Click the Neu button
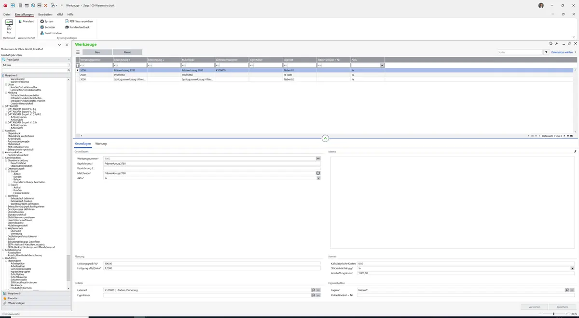Screen dimensions: 579x318 pyautogui.click(x=97, y=52)
